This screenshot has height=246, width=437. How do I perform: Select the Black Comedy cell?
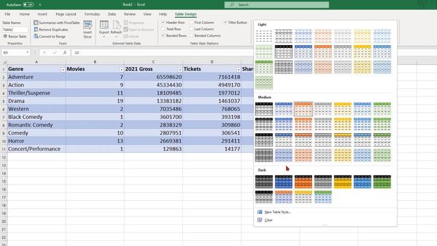click(36, 117)
